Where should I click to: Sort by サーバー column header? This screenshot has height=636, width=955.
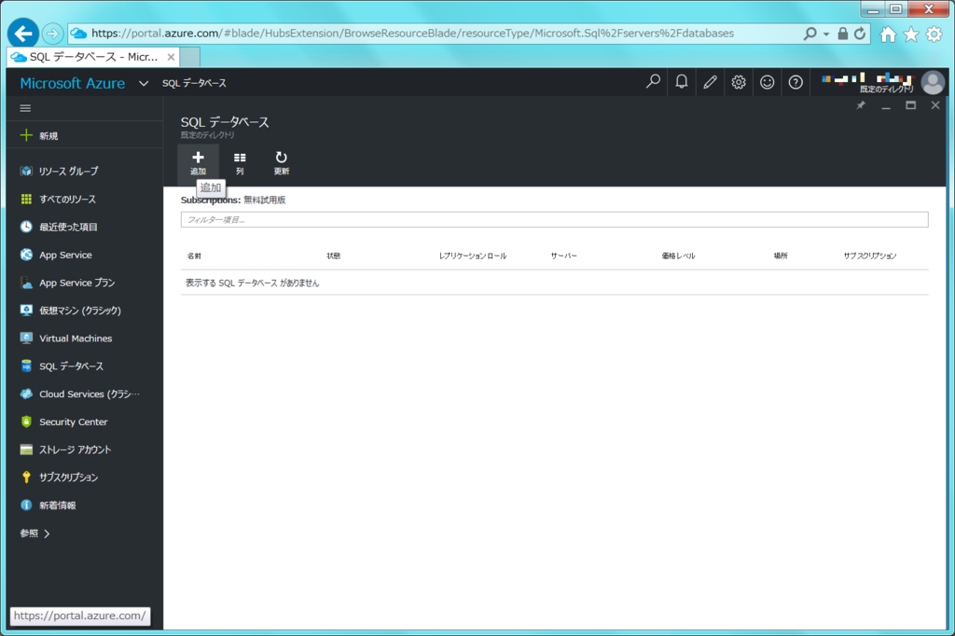click(x=563, y=256)
